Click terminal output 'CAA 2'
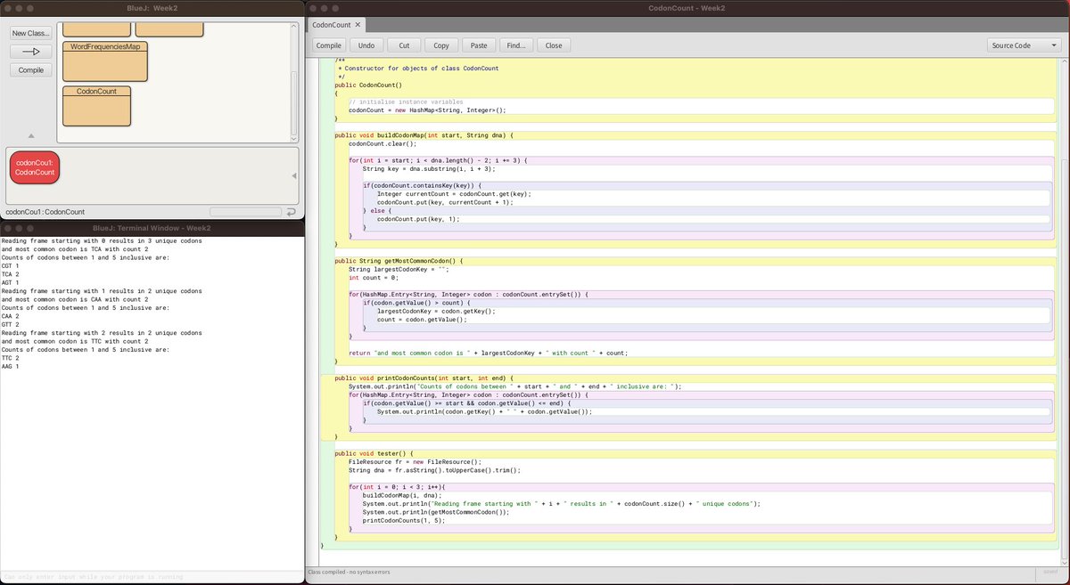1070x585 pixels. pos(11,316)
